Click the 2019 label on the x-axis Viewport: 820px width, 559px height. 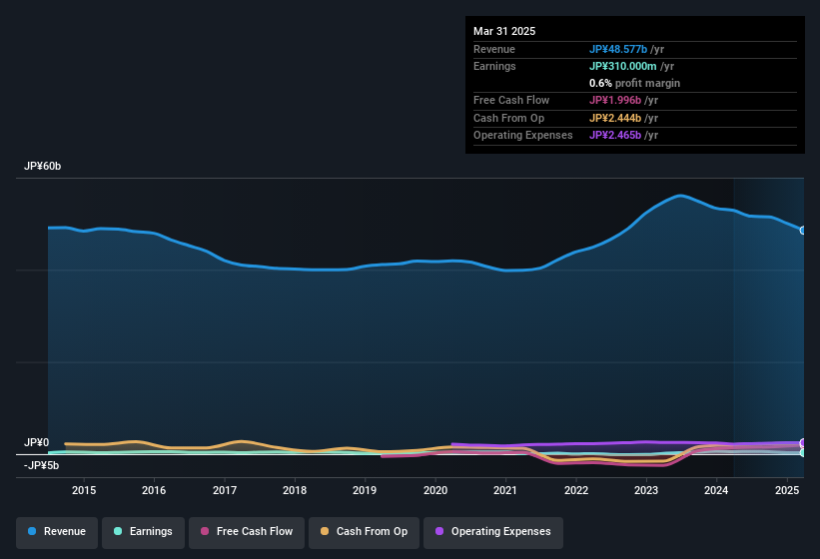coord(365,490)
